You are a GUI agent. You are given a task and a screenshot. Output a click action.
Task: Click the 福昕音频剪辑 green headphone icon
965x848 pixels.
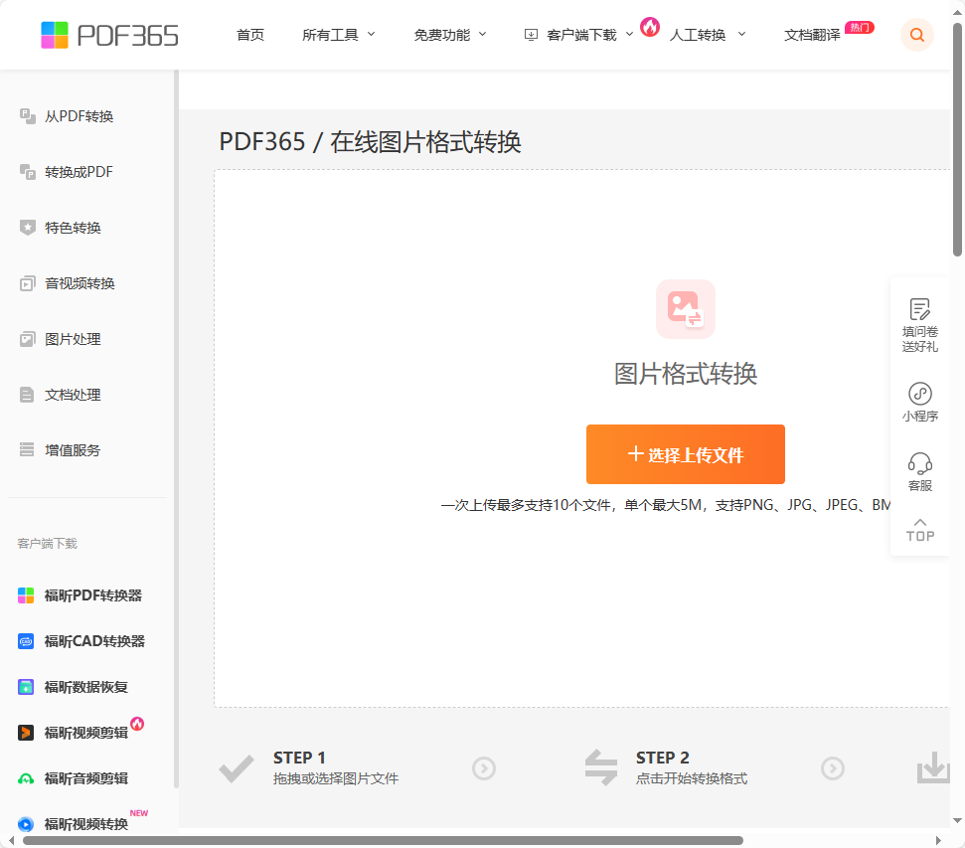[26, 778]
